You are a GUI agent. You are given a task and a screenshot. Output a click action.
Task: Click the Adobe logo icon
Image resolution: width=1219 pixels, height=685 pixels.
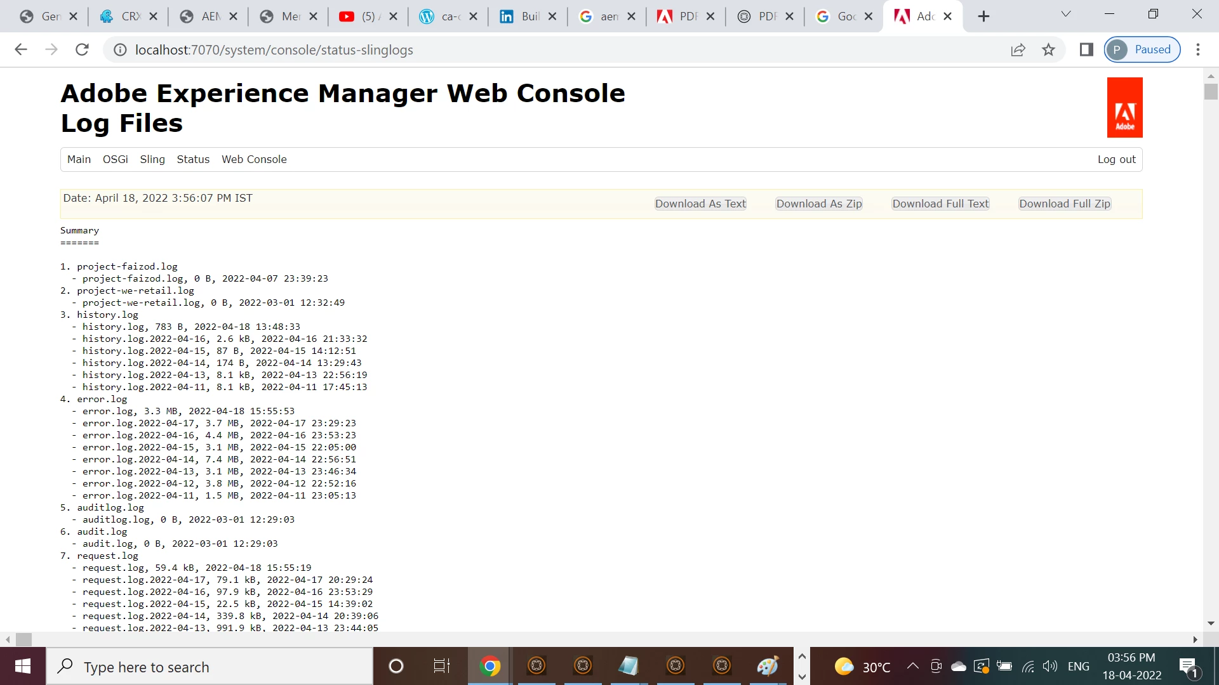click(x=1124, y=107)
